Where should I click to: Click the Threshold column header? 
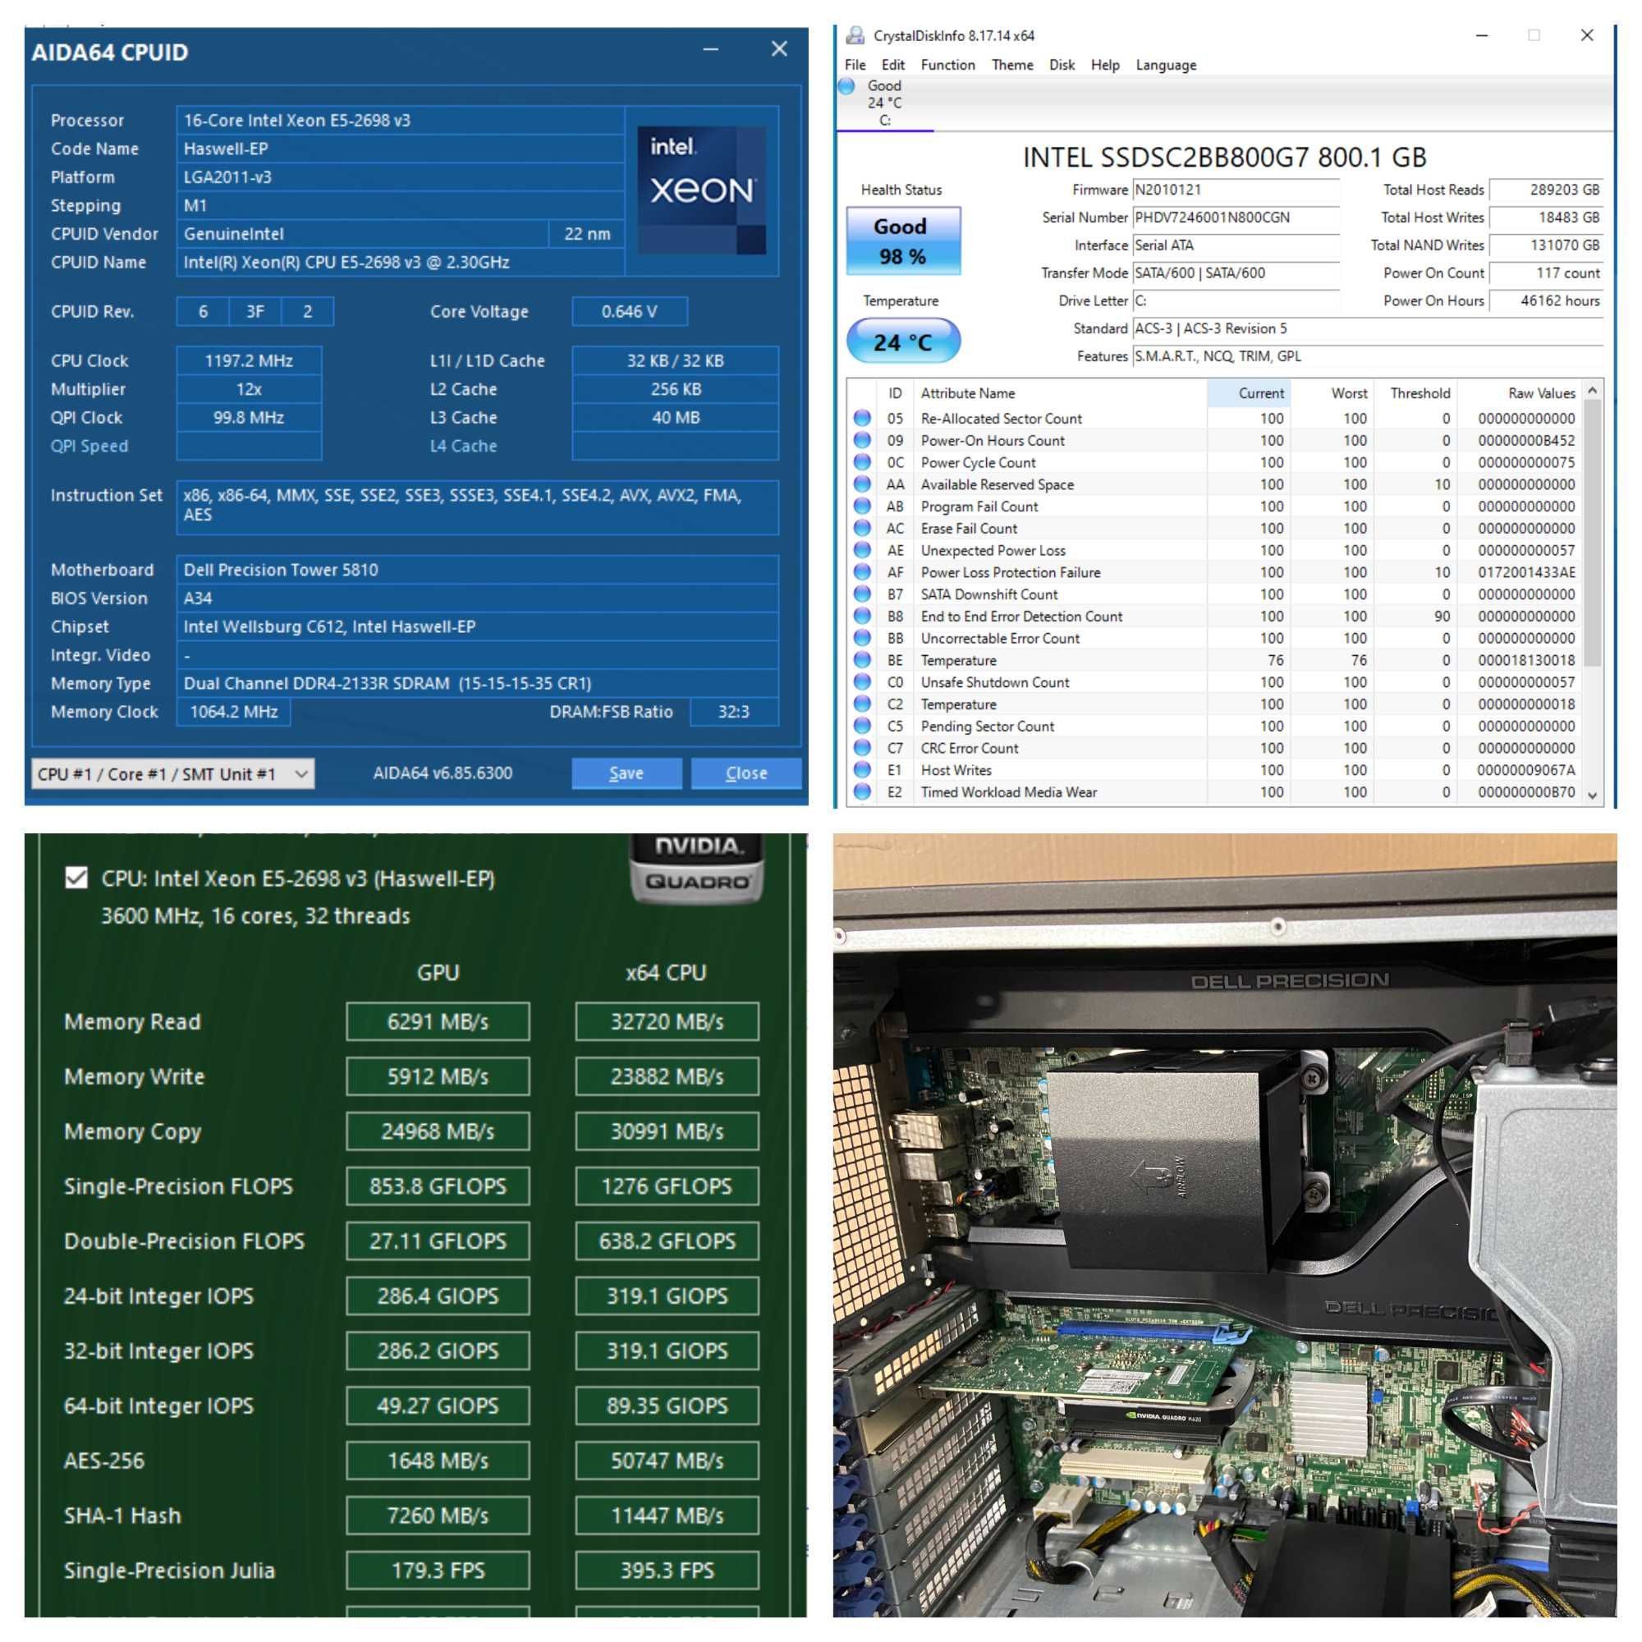[x=1416, y=392]
